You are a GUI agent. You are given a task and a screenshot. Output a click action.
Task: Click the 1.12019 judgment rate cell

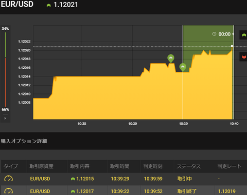point(227,191)
